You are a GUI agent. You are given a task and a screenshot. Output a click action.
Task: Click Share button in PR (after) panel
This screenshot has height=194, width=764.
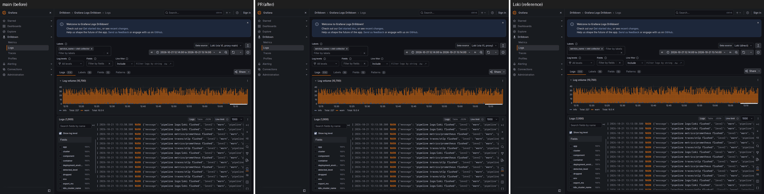(x=495, y=72)
